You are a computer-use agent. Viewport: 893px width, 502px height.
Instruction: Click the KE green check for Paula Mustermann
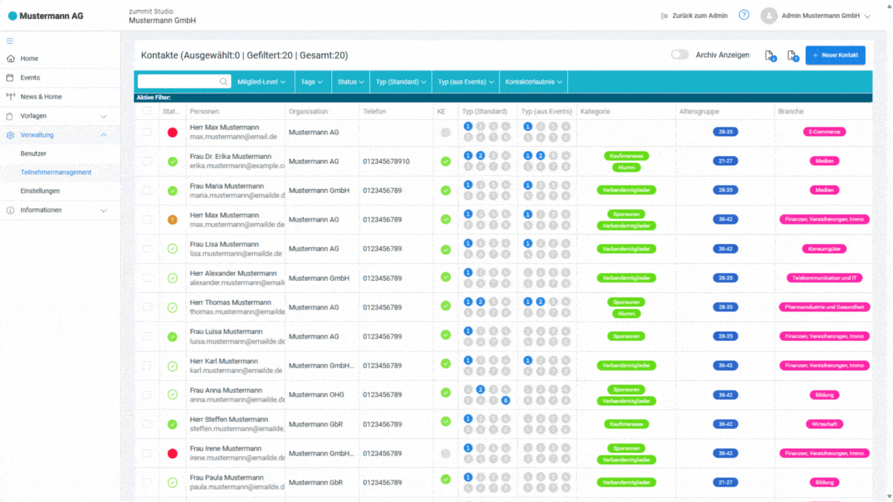click(446, 479)
